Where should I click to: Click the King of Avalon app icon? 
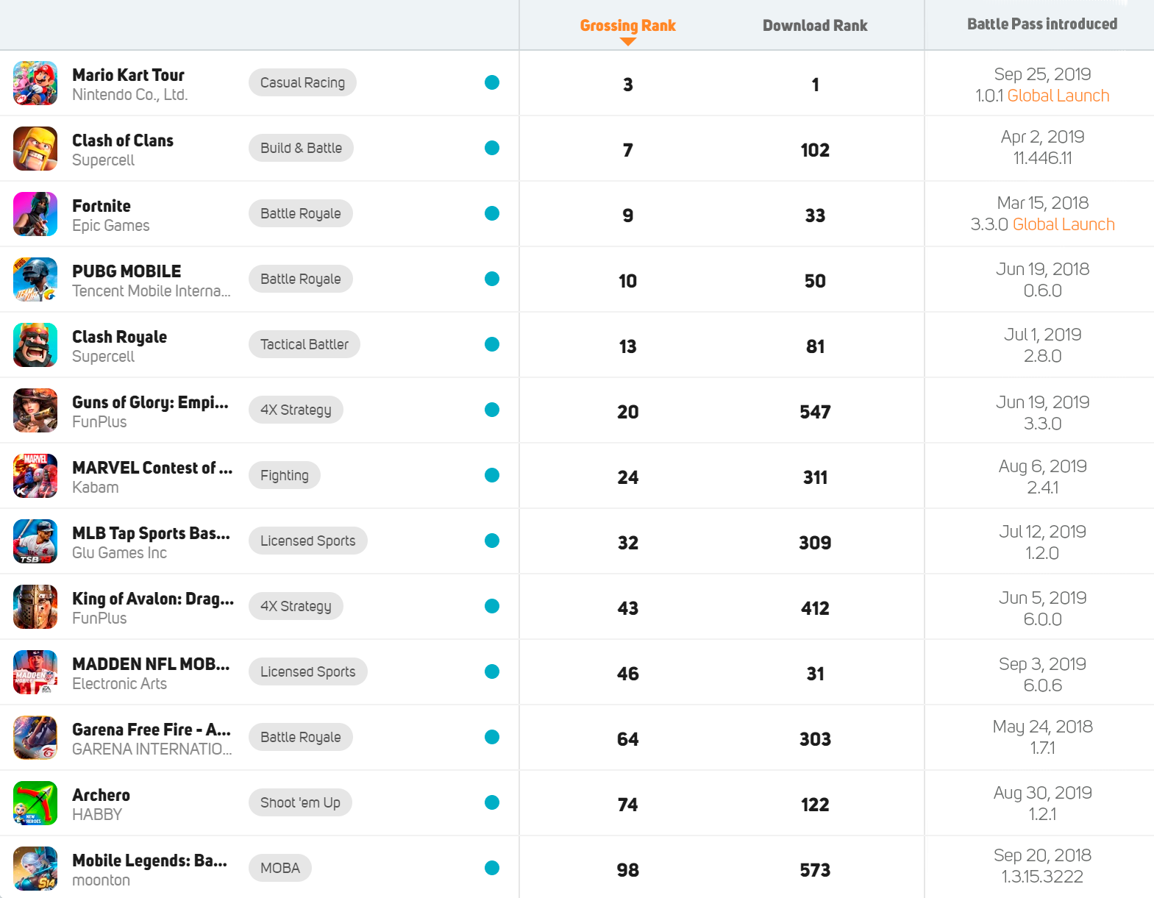click(x=35, y=607)
